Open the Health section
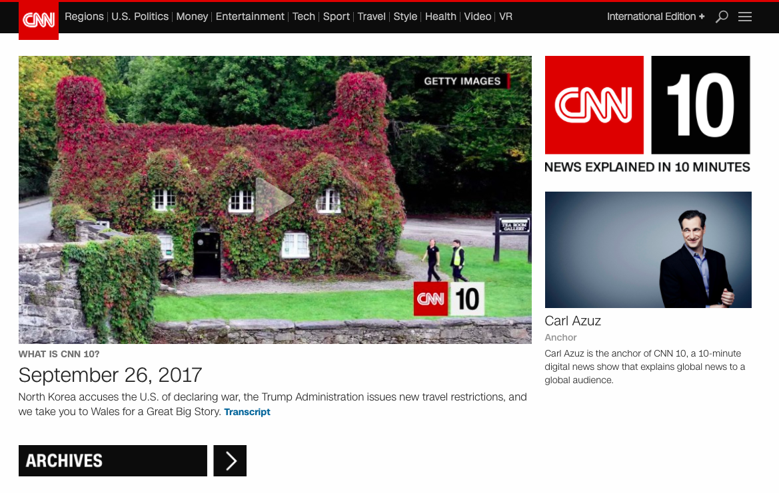The image size is (779, 493). (440, 17)
